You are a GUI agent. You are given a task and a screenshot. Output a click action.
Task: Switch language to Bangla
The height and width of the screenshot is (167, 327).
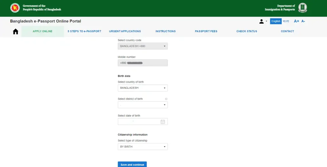pyautogui.click(x=285, y=21)
